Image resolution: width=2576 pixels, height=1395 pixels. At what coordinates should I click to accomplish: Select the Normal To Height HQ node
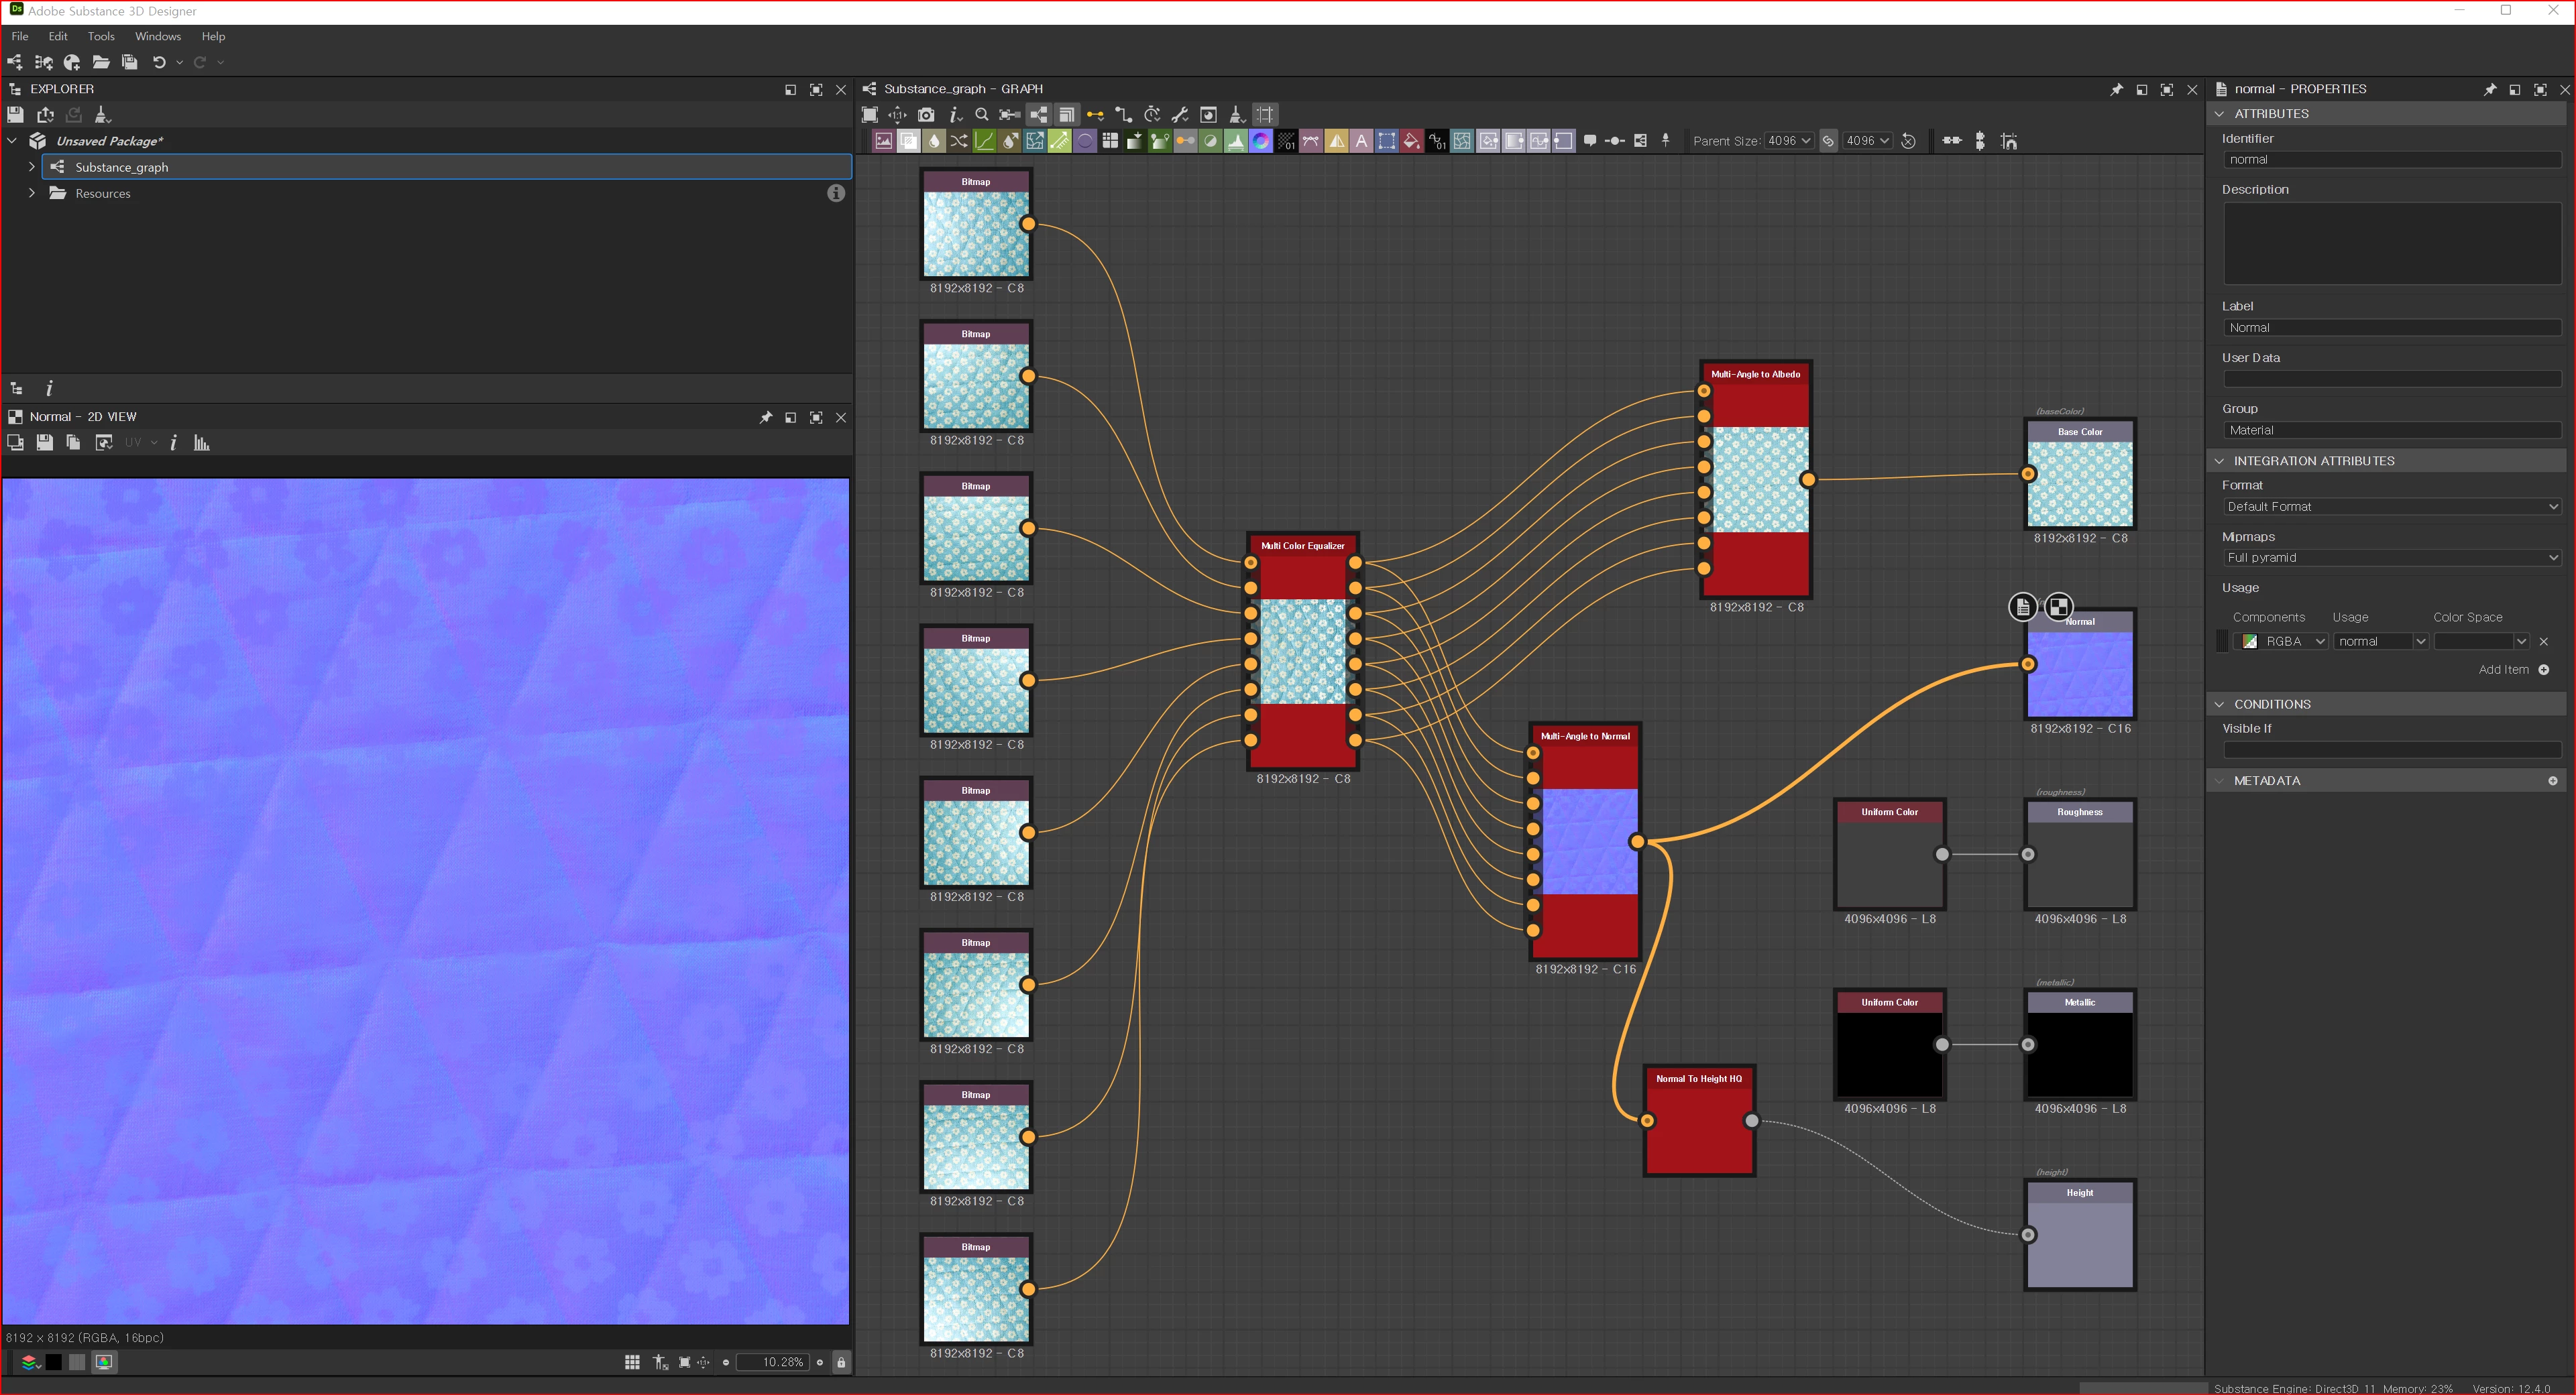(x=1698, y=1130)
